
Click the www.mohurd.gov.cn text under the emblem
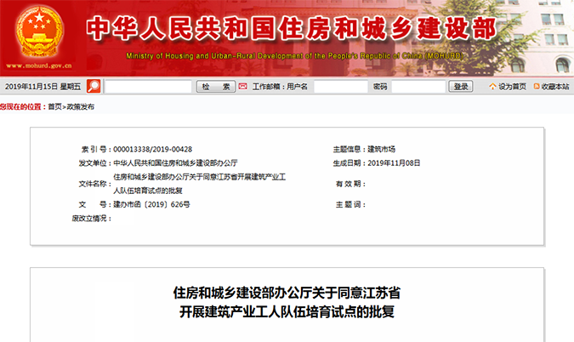tap(39, 66)
